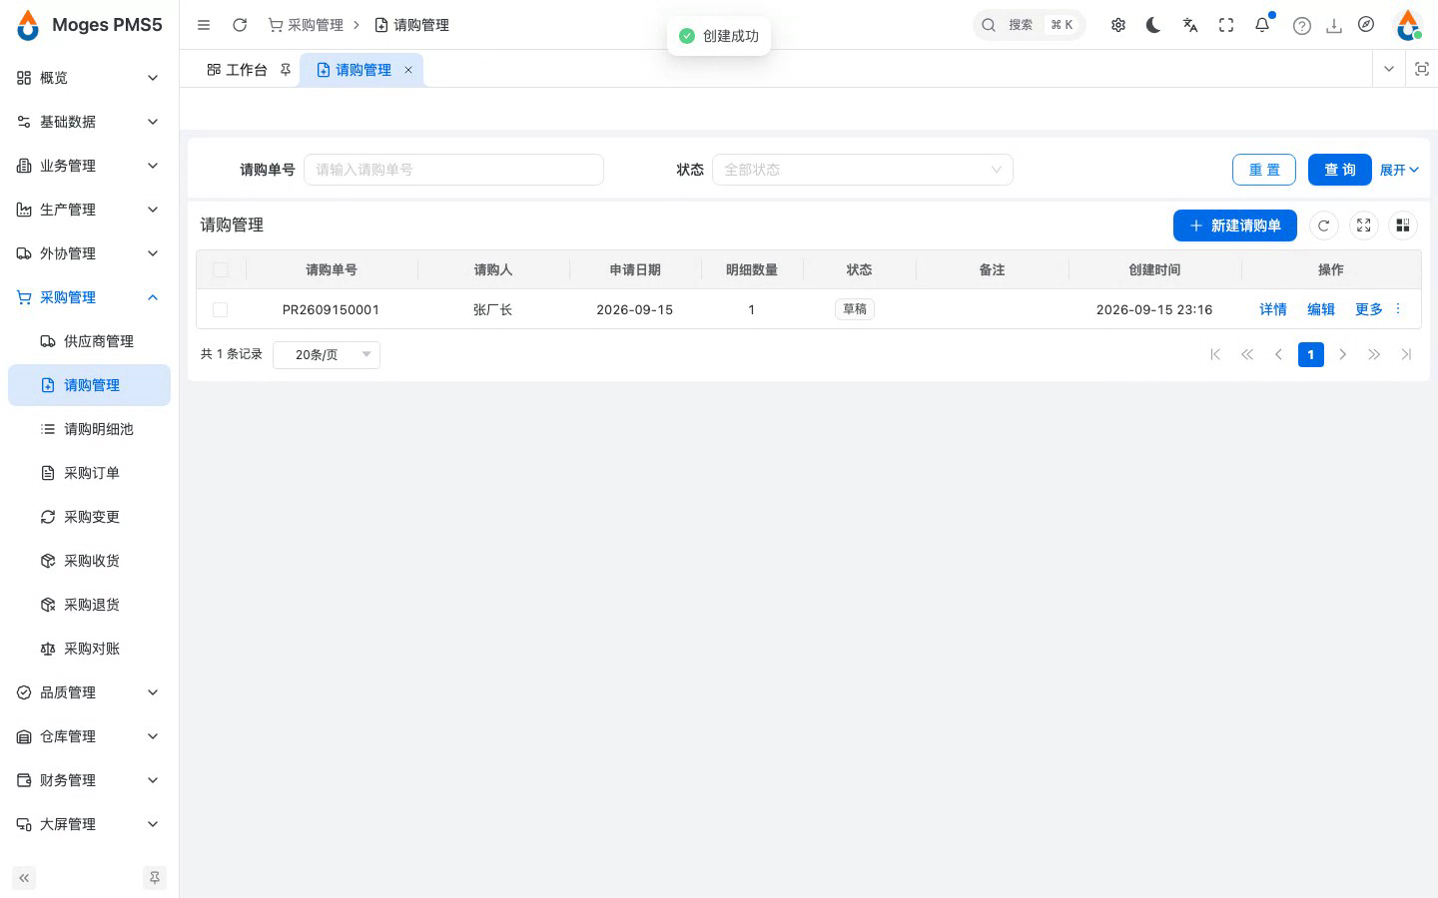Collapse sidebar with double-chevron icon
1438x898 pixels.
pos(24,878)
